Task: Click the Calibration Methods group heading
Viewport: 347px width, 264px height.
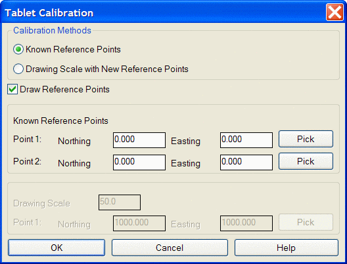Action: tap(52, 30)
